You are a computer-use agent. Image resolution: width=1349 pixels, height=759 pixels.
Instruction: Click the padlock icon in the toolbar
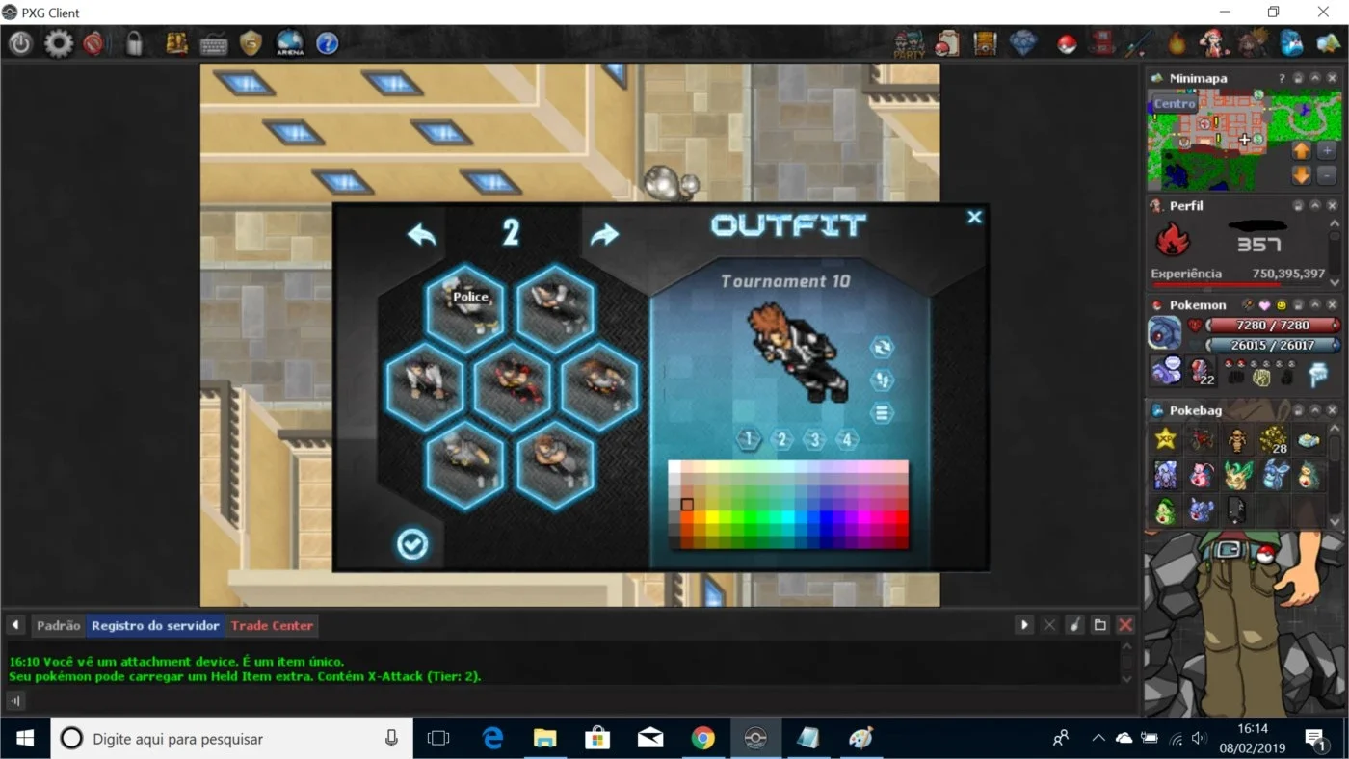tap(134, 43)
